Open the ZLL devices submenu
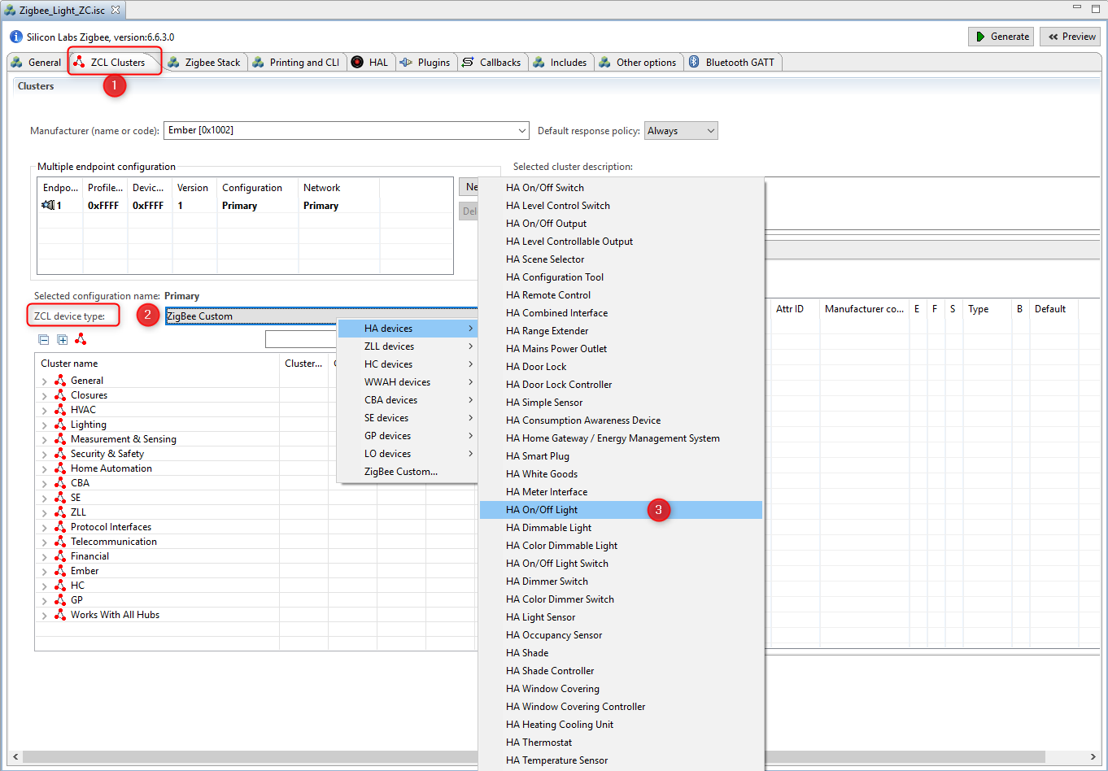Viewport: 1108px width, 771px height. click(407, 346)
